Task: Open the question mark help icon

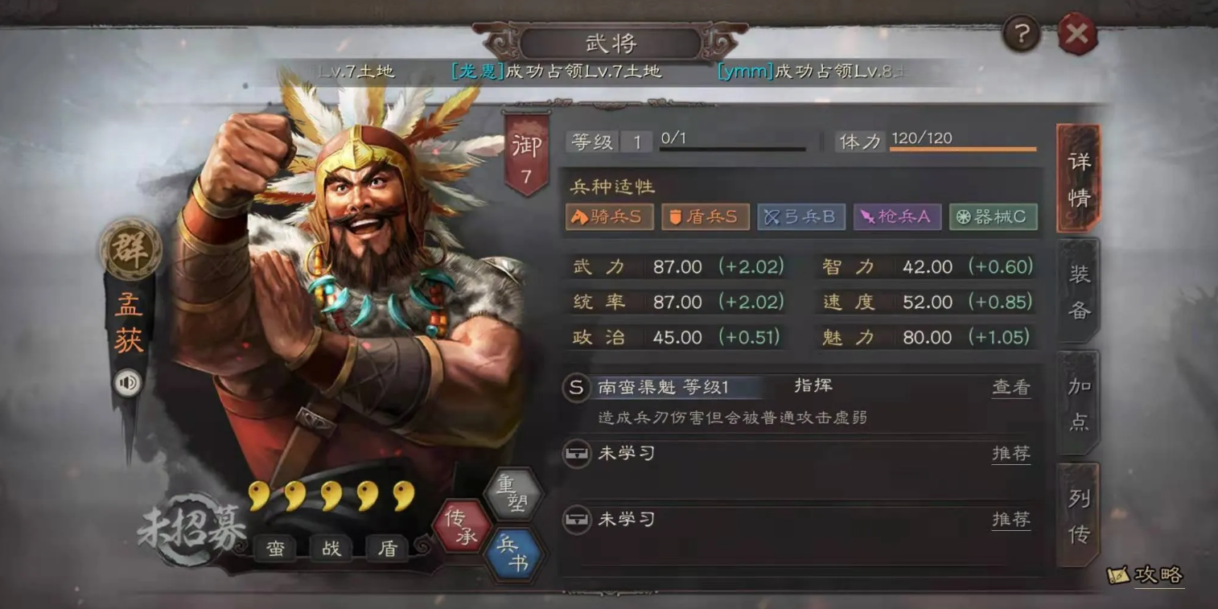Action: [1021, 34]
